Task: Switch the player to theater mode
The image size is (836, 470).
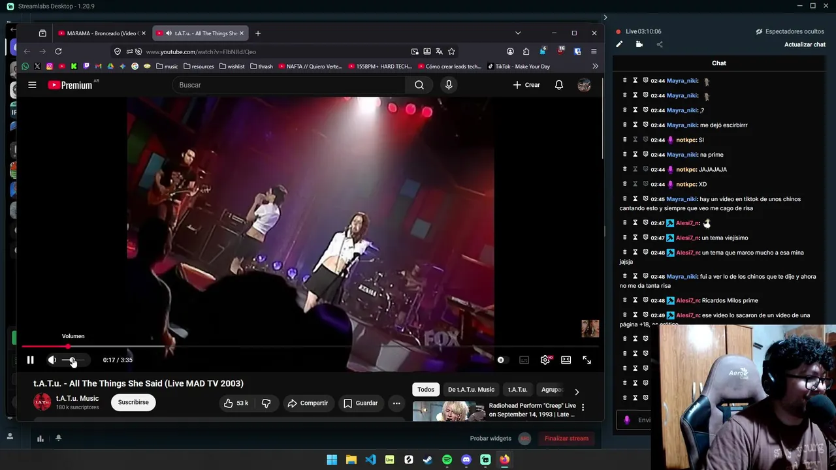Action: click(x=566, y=360)
